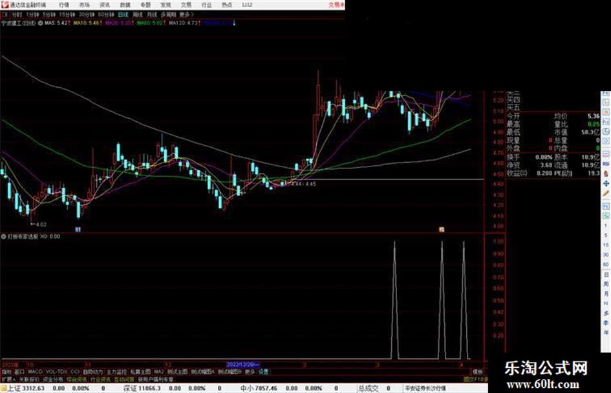This screenshot has height=393, width=611.
Task: Switch to 60分钟 period tab
Action: tap(106, 15)
